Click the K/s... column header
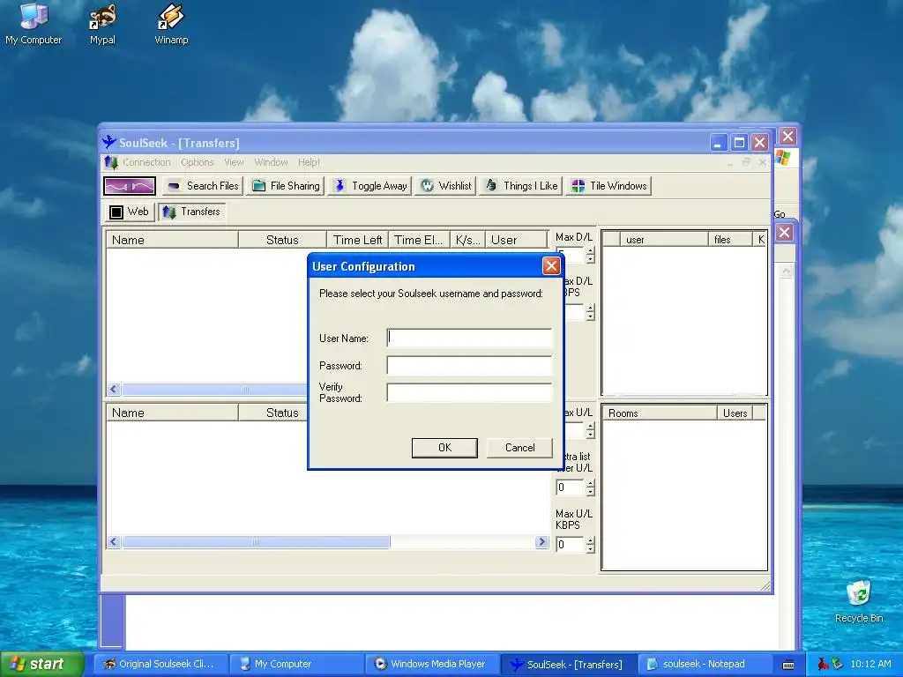 (467, 240)
